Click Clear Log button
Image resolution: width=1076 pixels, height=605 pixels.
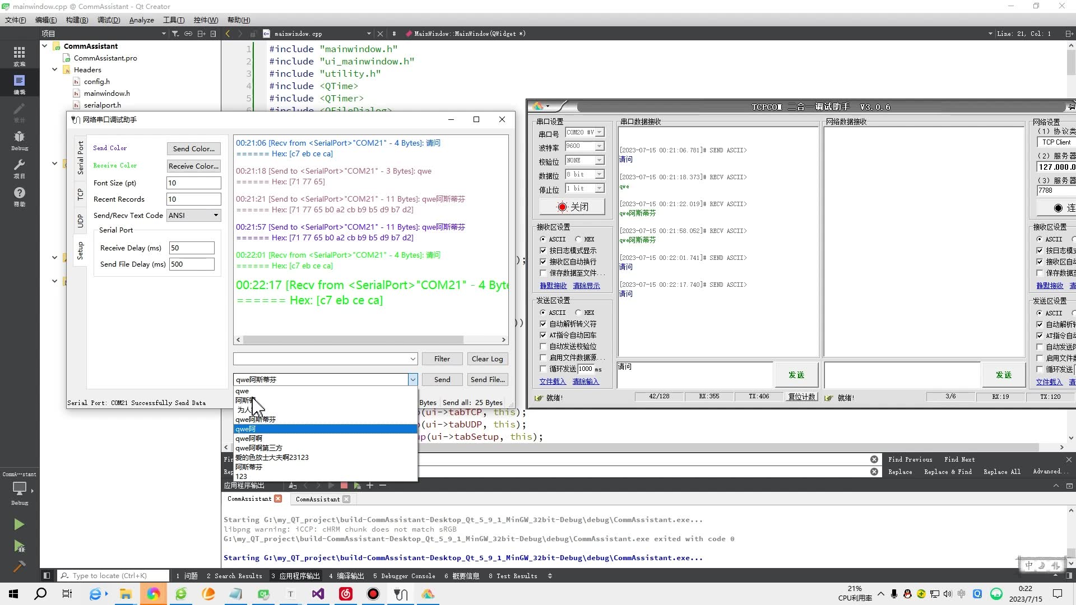(x=487, y=359)
